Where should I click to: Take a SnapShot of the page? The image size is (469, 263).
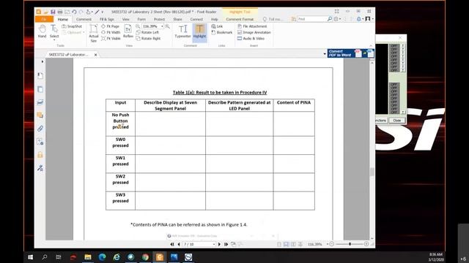72,26
